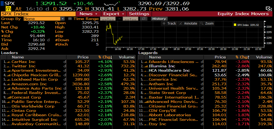Click the bar chart icon for Cintas Corp
The height and width of the screenshot is (129, 274).
[9, 111]
